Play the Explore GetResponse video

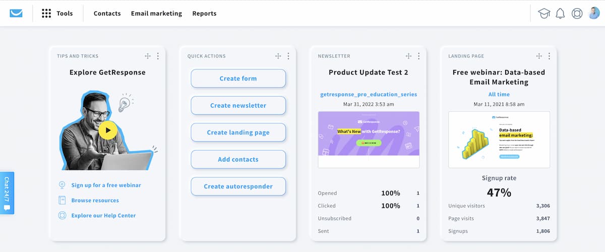click(108, 130)
